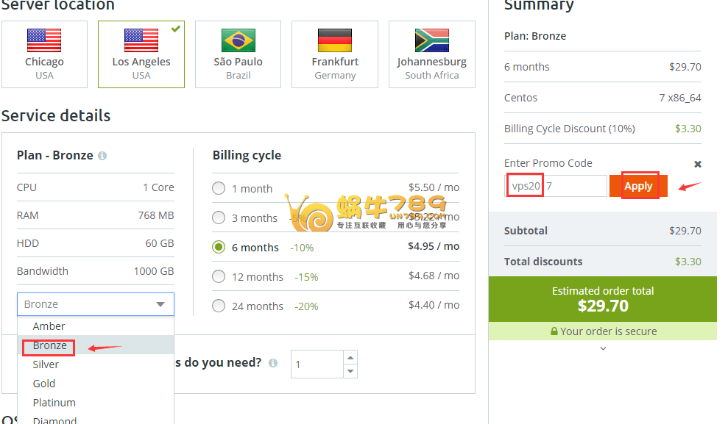Viewport: 728px width, 424px height.
Task: Collapse the Bronze plan dropdown
Action: coord(160,304)
